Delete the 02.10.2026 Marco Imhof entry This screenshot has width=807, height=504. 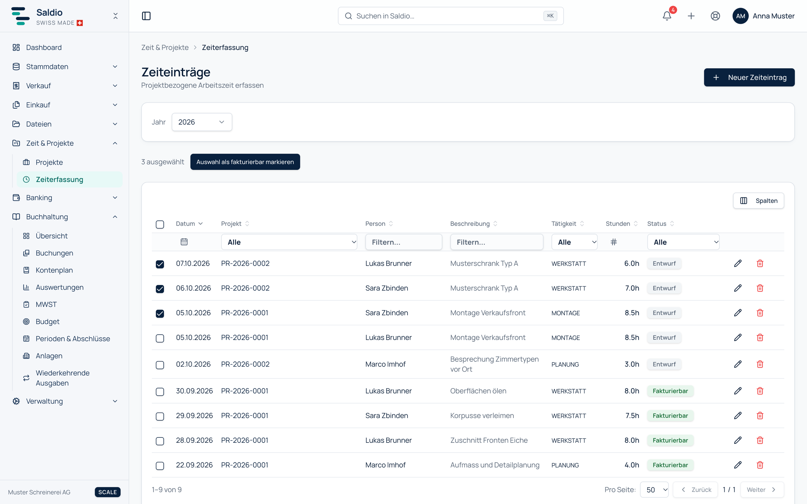point(760,364)
